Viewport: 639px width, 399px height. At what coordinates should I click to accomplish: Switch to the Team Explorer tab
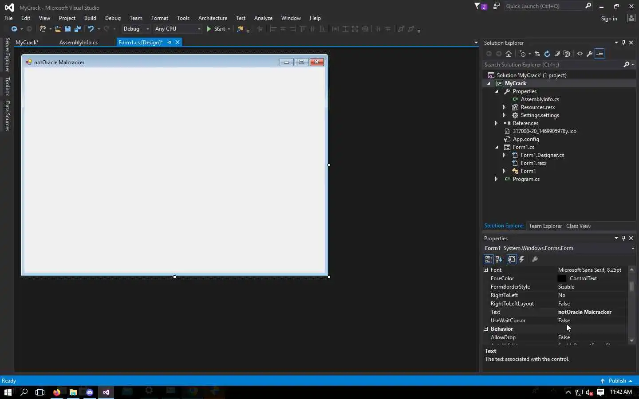click(x=545, y=226)
